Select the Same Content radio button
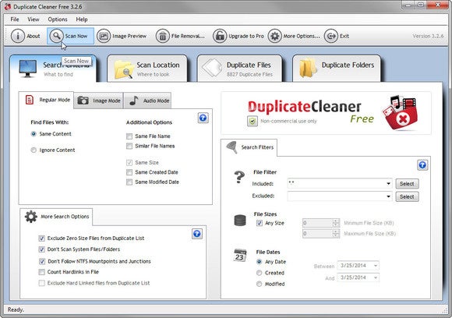Viewport: 452px width, 318px height. (x=34, y=134)
